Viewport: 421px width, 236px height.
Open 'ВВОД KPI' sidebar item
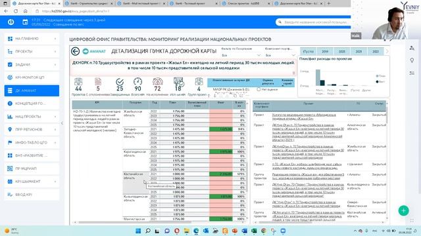click(x=32, y=195)
